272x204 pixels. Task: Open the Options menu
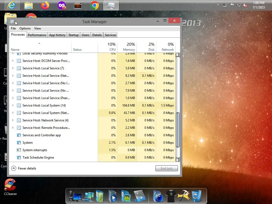pos(25,28)
